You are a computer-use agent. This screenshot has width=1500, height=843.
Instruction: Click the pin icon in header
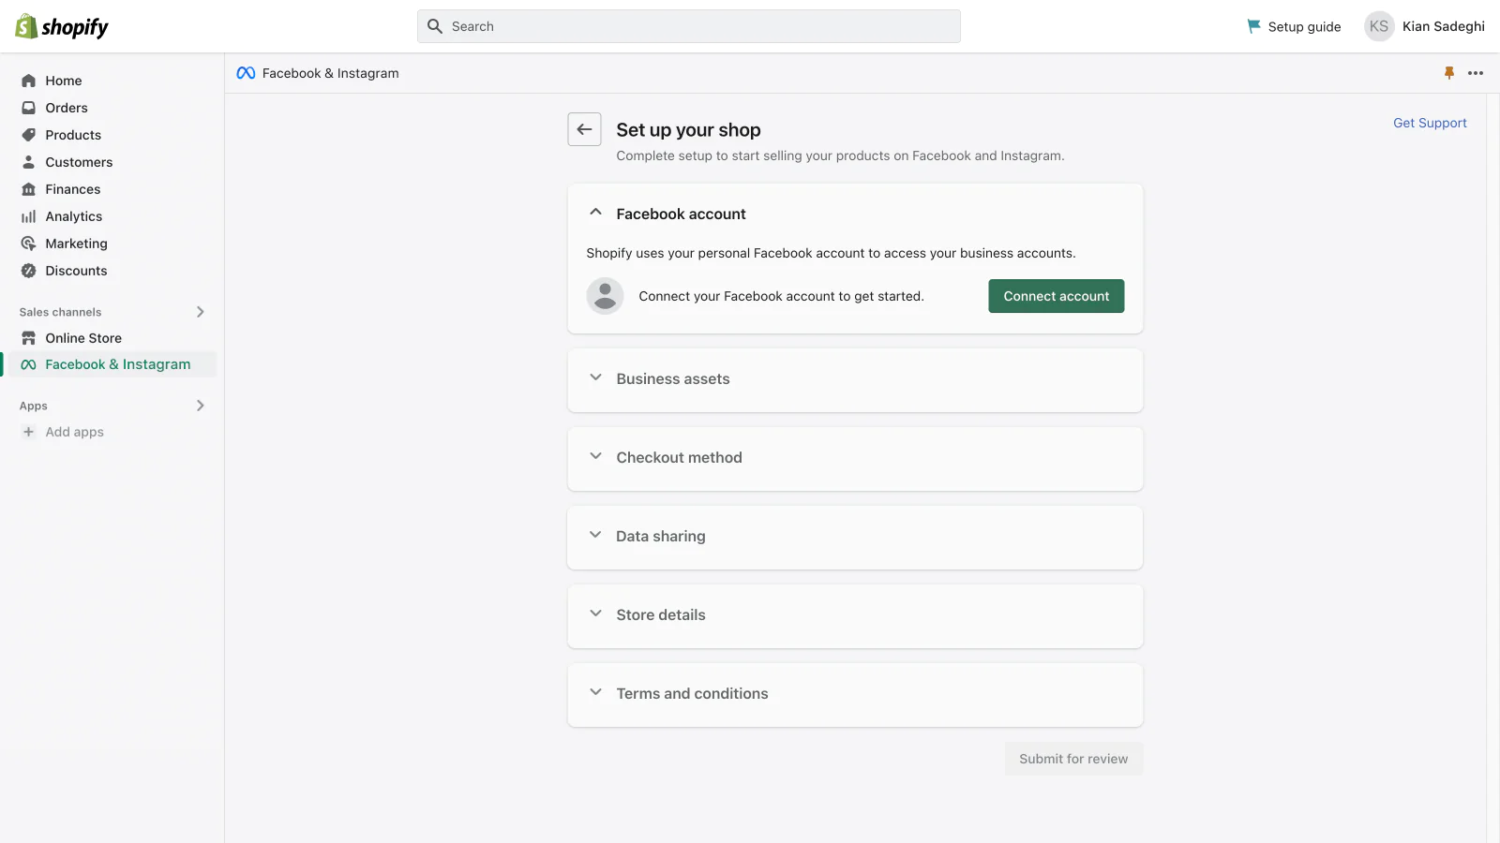click(1449, 73)
